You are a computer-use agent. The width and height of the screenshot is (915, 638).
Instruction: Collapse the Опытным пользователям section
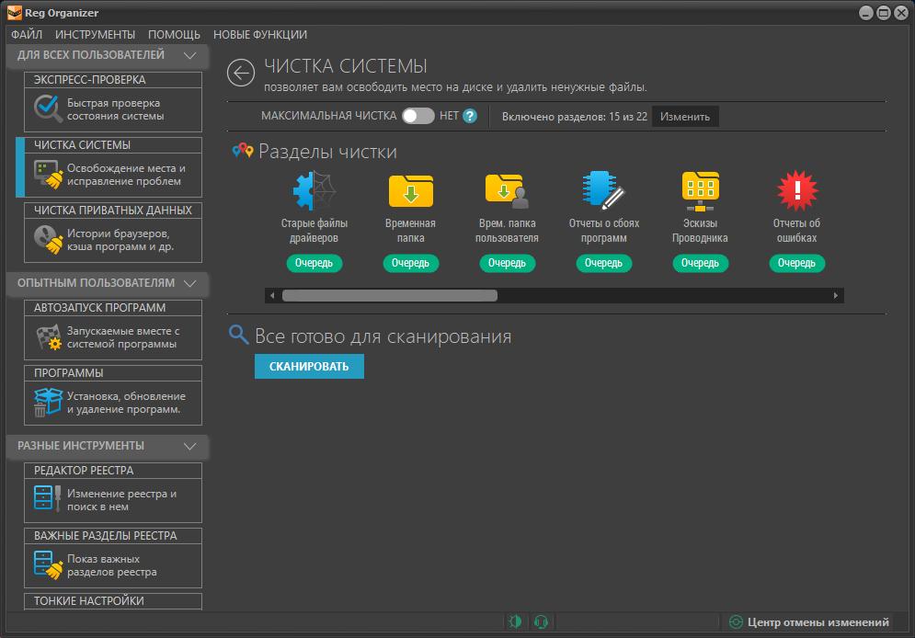click(x=190, y=283)
